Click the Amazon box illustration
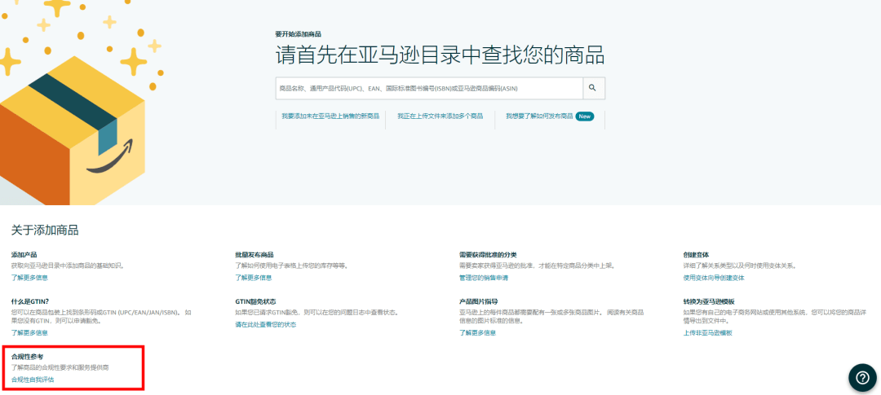 point(73,130)
